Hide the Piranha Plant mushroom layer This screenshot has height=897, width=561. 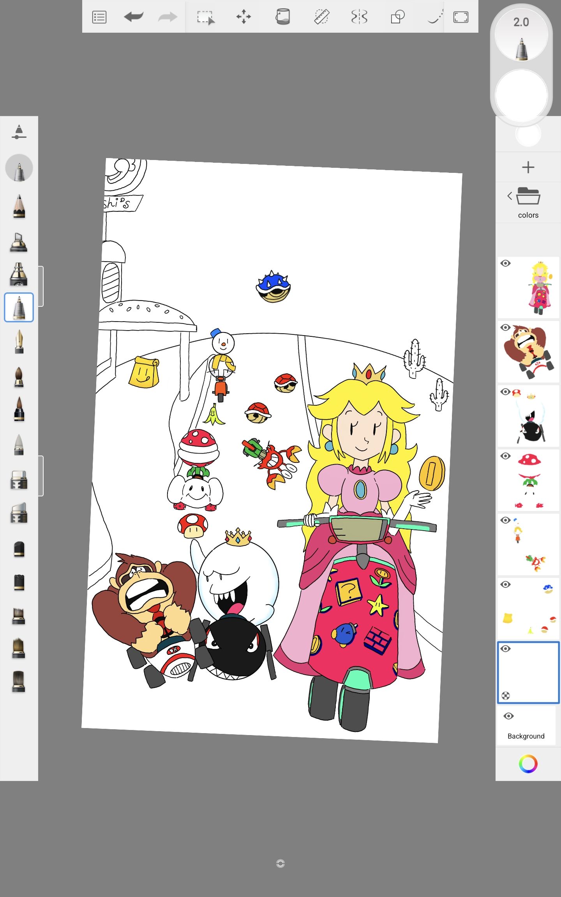[x=506, y=456]
